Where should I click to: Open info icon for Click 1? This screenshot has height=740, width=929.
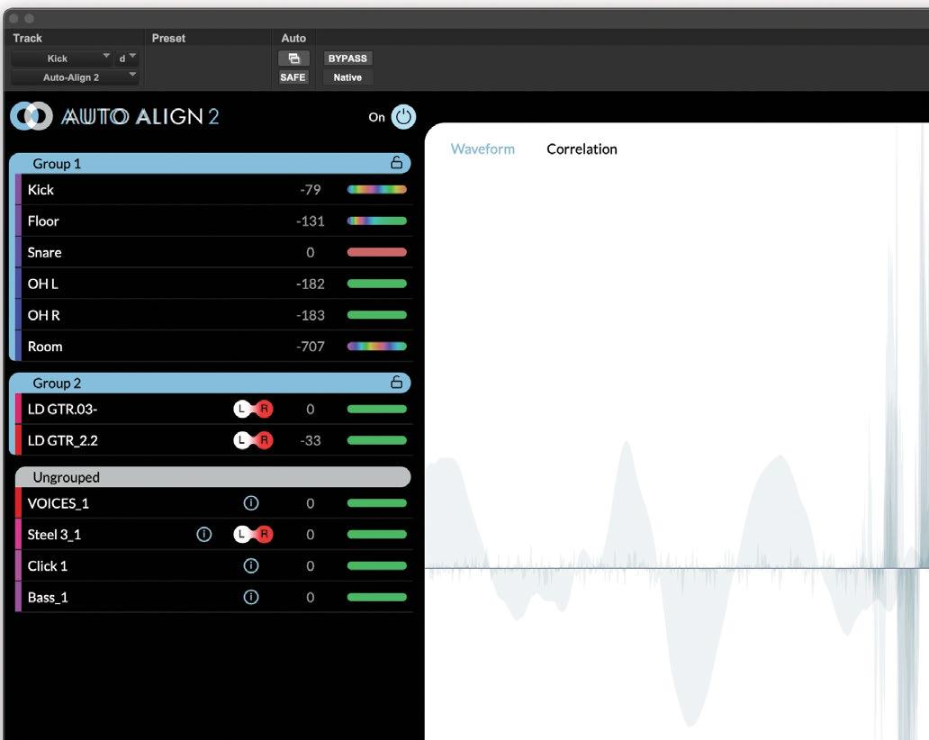[250, 566]
